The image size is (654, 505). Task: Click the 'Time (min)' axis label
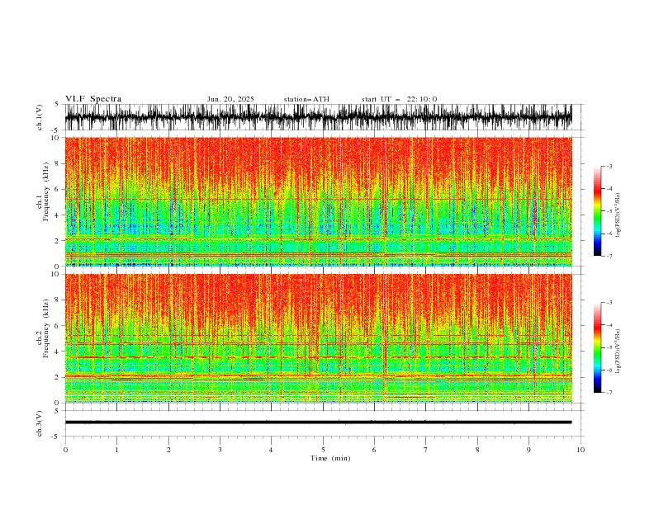(330, 458)
